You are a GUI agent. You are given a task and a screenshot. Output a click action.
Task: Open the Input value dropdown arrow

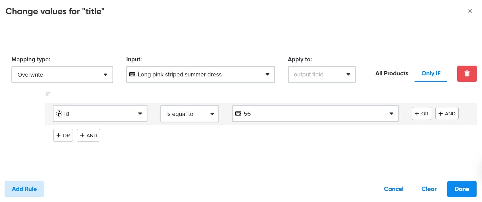[267, 74]
